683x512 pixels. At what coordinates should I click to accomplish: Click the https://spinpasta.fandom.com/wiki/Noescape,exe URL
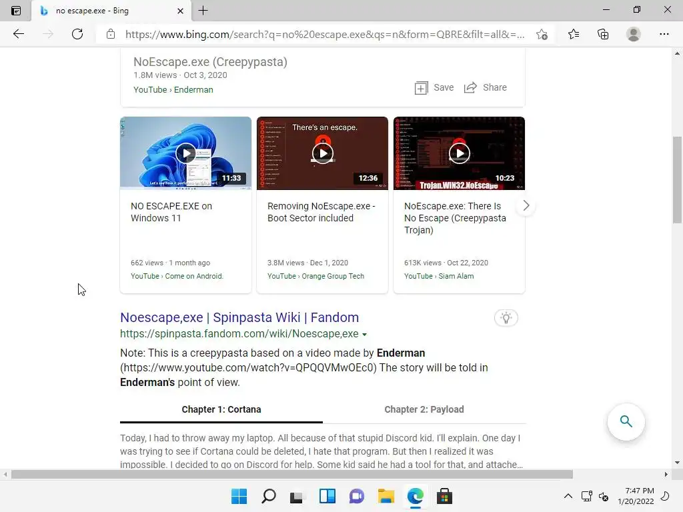click(239, 334)
